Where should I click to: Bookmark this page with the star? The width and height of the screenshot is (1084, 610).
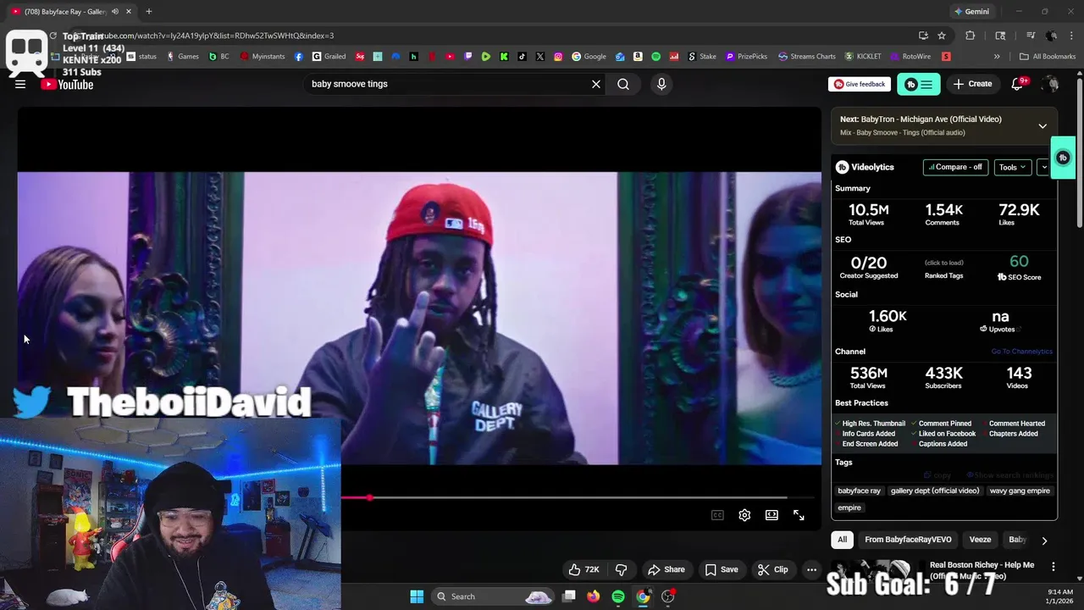[942, 36]
